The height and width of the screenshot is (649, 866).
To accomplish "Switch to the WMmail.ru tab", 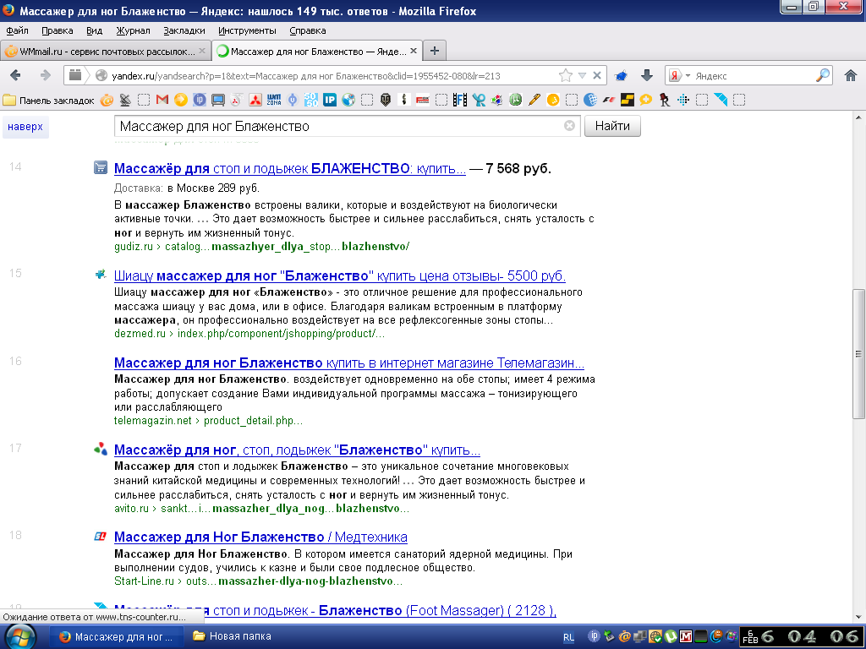I will click(105, 52).
